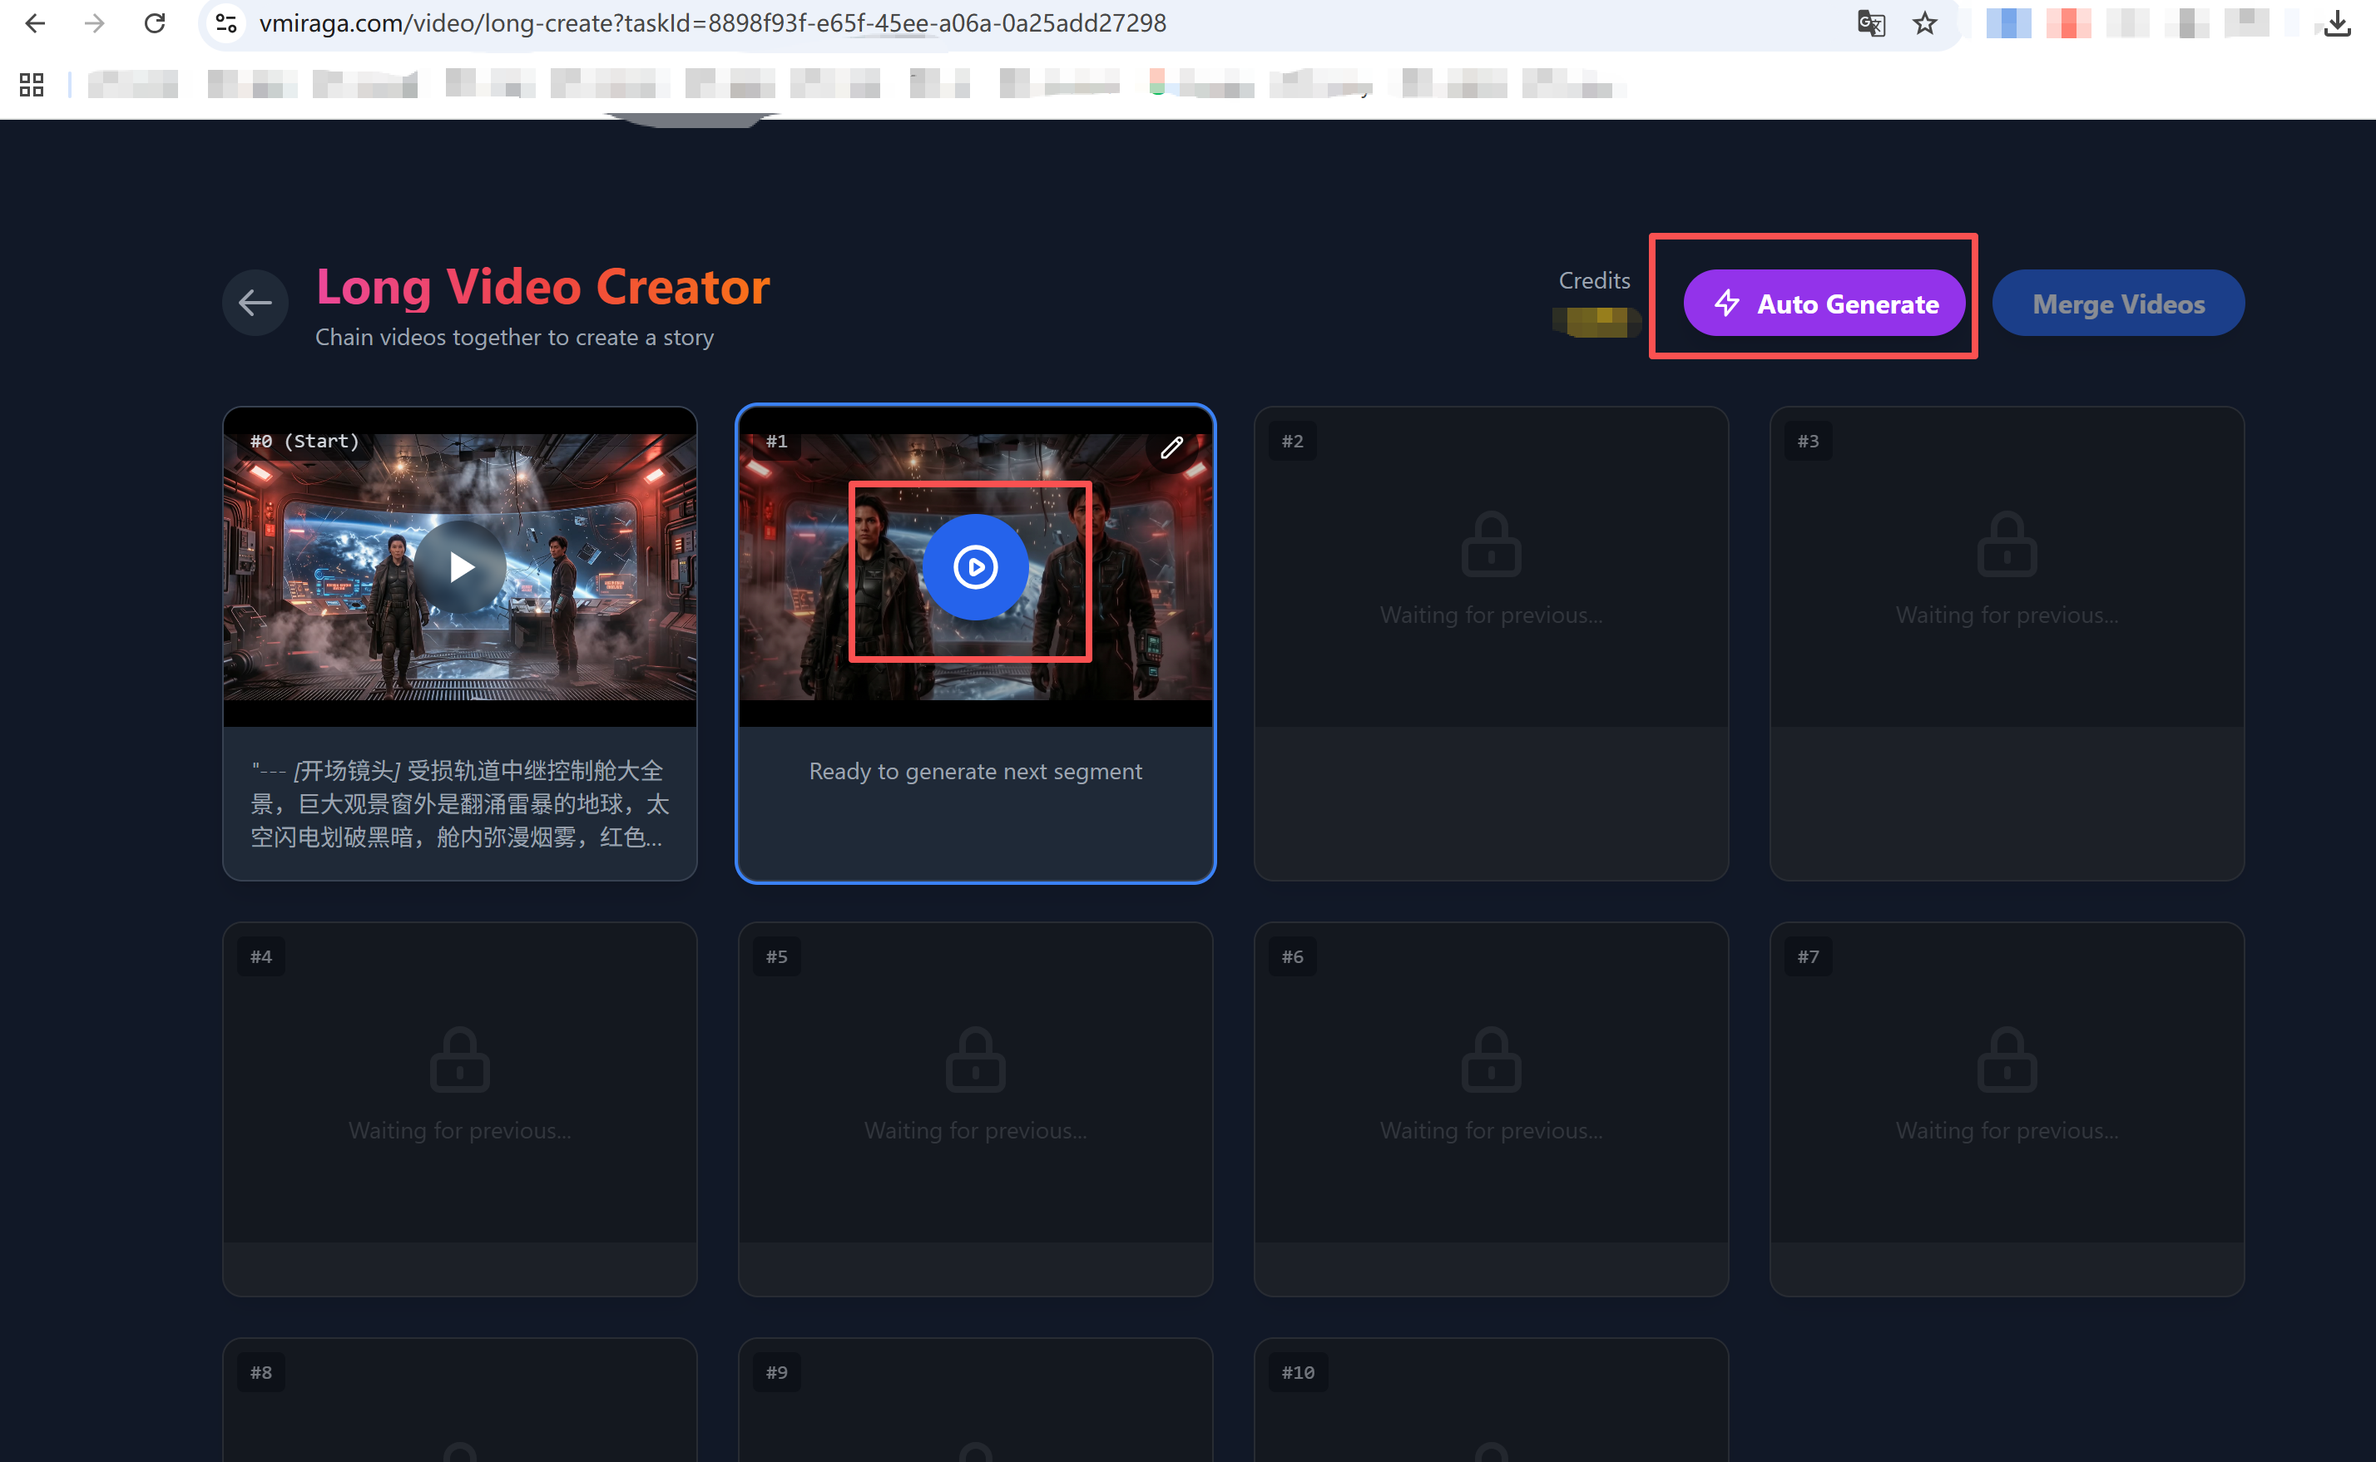Click the locked #3 segment card

[2007, 643]
